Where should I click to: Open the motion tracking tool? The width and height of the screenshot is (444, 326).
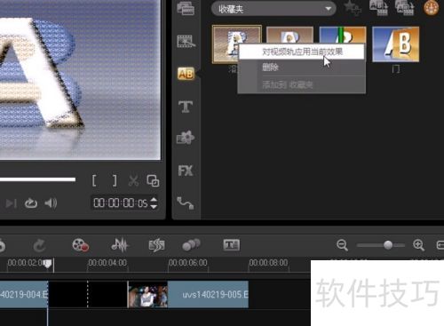[191, 245]
